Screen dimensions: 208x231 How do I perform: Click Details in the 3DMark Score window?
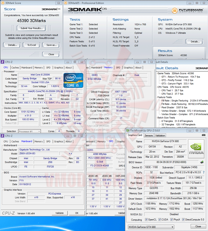(x=12, y=45)
